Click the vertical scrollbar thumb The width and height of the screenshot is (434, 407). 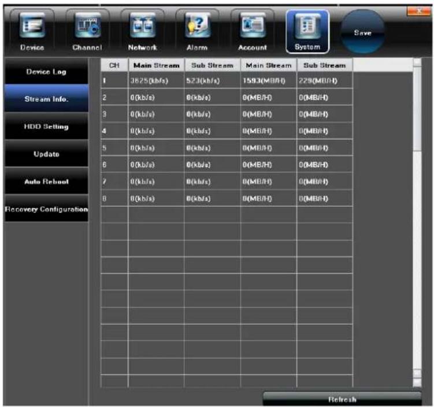pos(417,109)
